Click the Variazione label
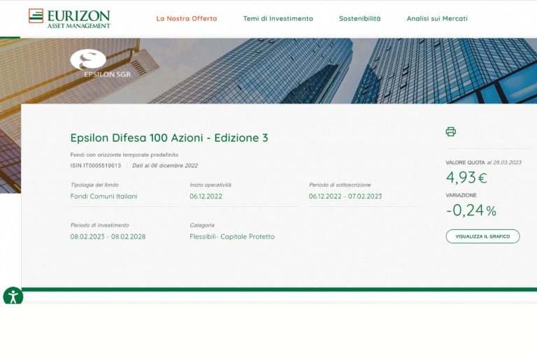The width and height of the screenshot is (537, 358). [x=461, y=195]
